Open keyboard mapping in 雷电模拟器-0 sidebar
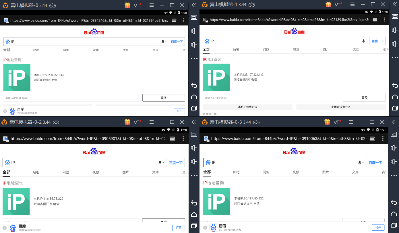 click(x=194, y=18)
